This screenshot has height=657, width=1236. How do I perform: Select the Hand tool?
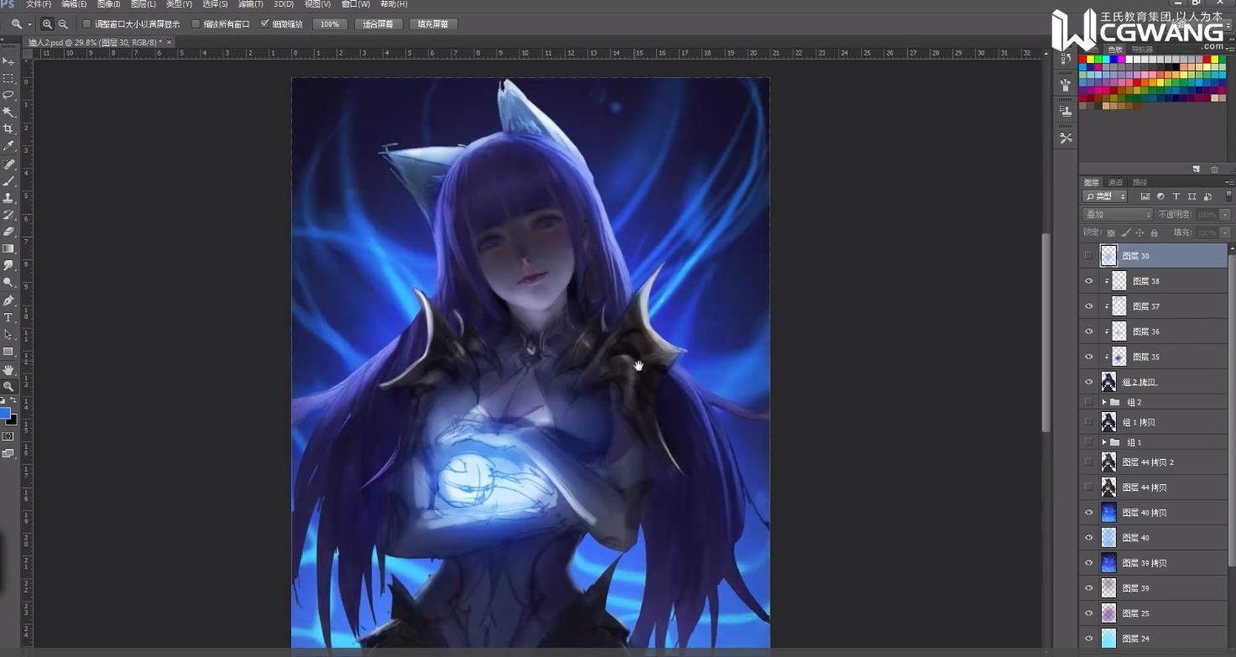point(8,369)
